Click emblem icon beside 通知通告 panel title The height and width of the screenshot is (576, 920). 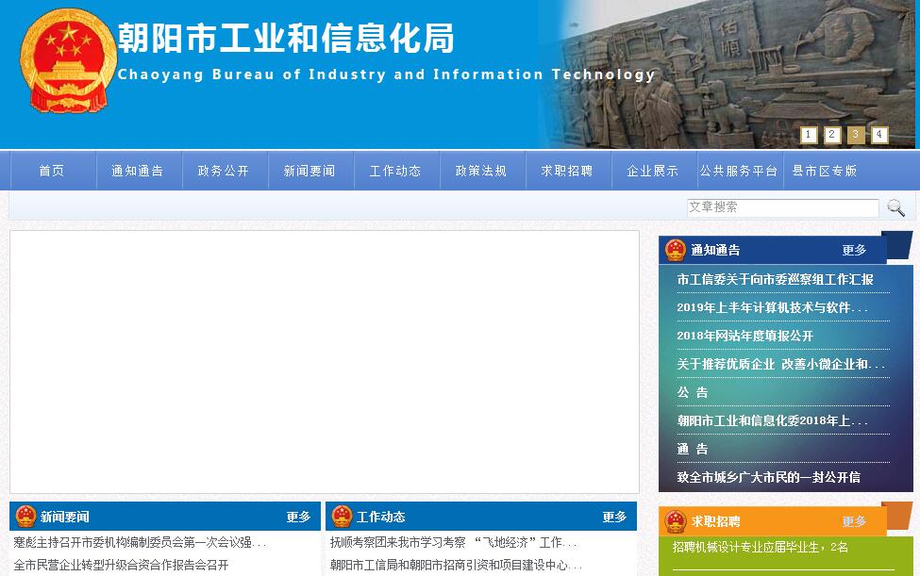pos(675,250)
